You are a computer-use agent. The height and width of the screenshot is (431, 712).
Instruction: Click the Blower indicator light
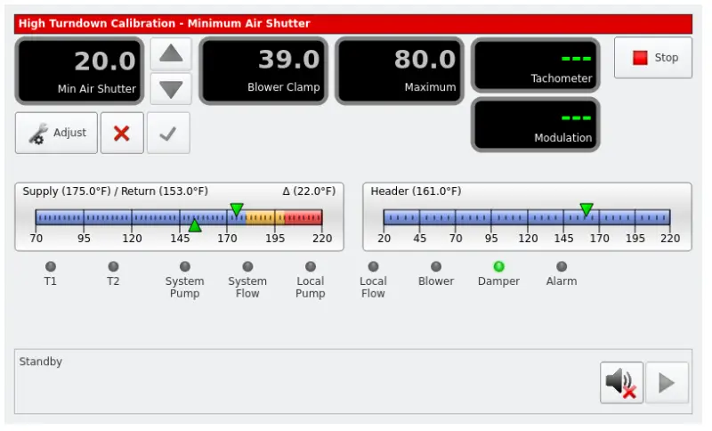click(436, 266)
